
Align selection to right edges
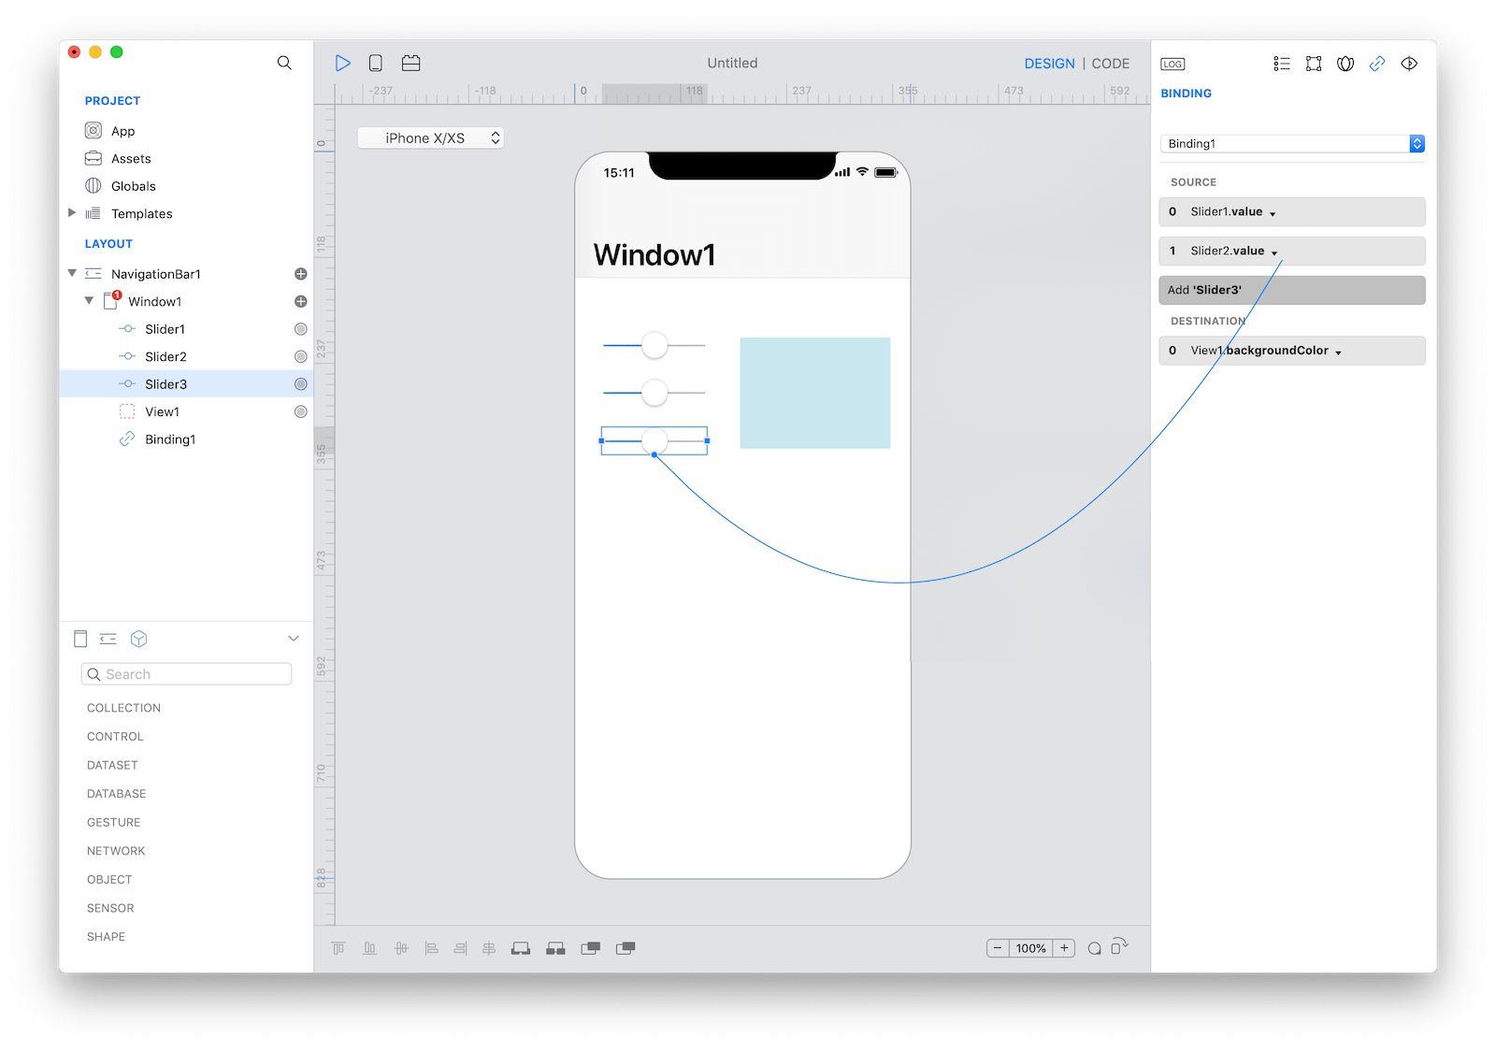[x=460, y=948]
